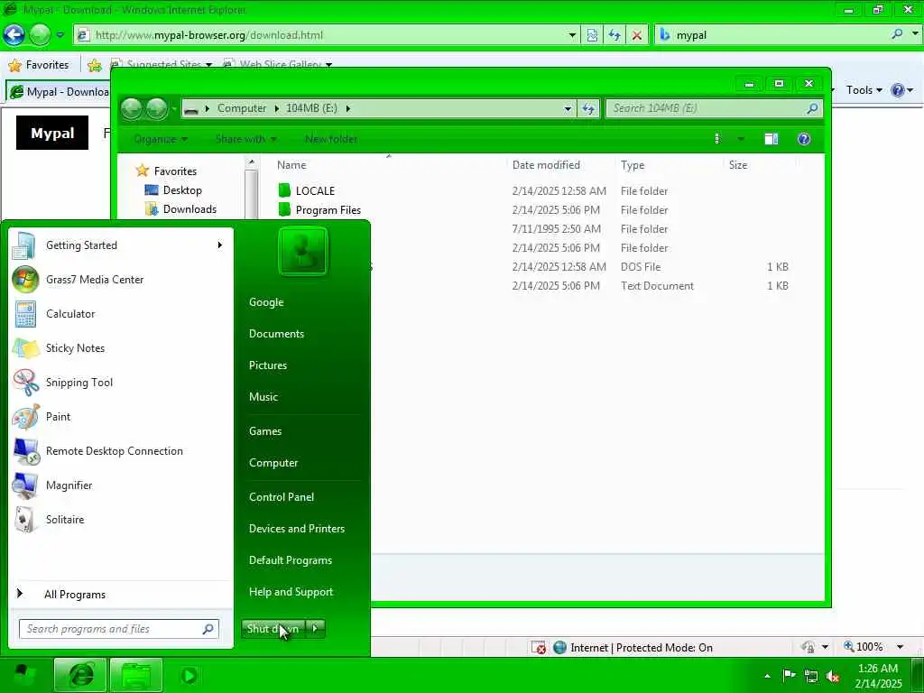Image resolution: width=924 pixels, height=693 pixels.
Task: Open Help and Support
Action: point(291,592)
